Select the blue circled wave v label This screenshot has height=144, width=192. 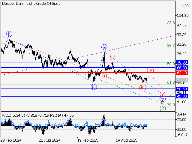pyautogui.click(x=162, y=99)
